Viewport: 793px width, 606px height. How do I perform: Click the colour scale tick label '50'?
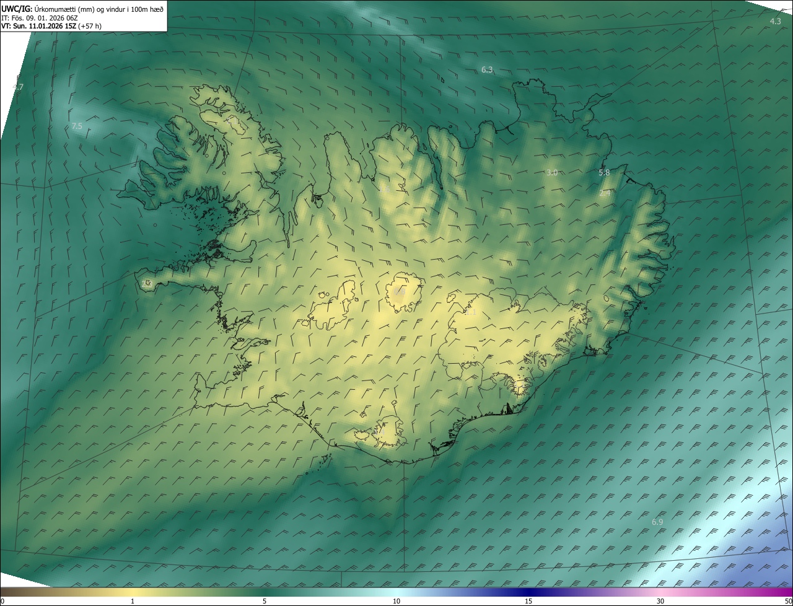coord(788,601)
